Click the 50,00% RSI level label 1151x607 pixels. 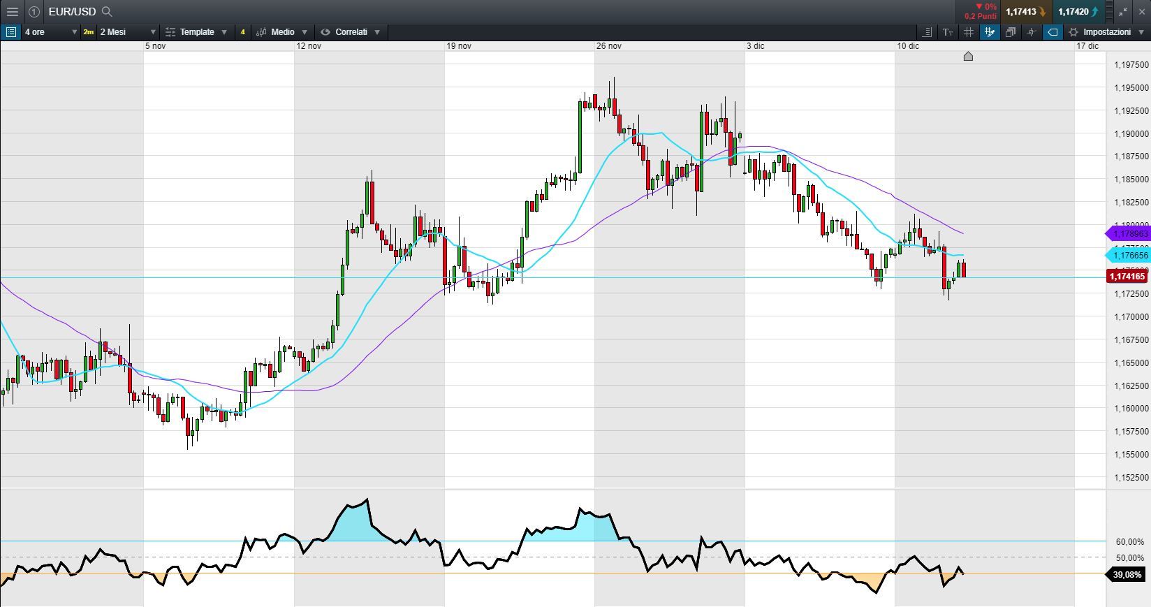coord(1130,558)
